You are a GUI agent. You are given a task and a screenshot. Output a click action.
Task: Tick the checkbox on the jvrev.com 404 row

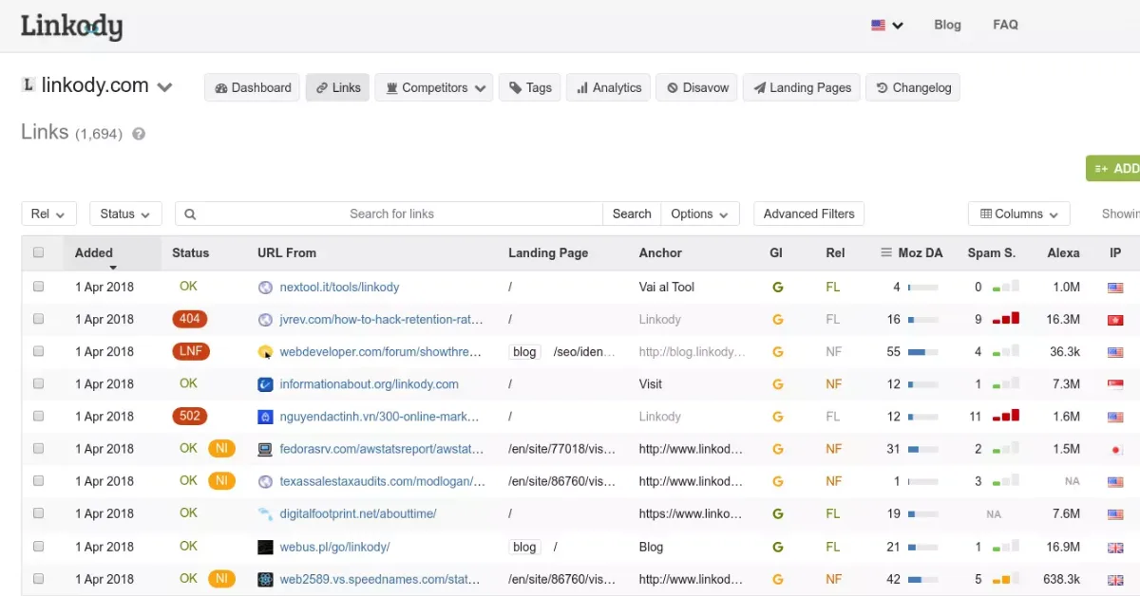pos(38,319)
